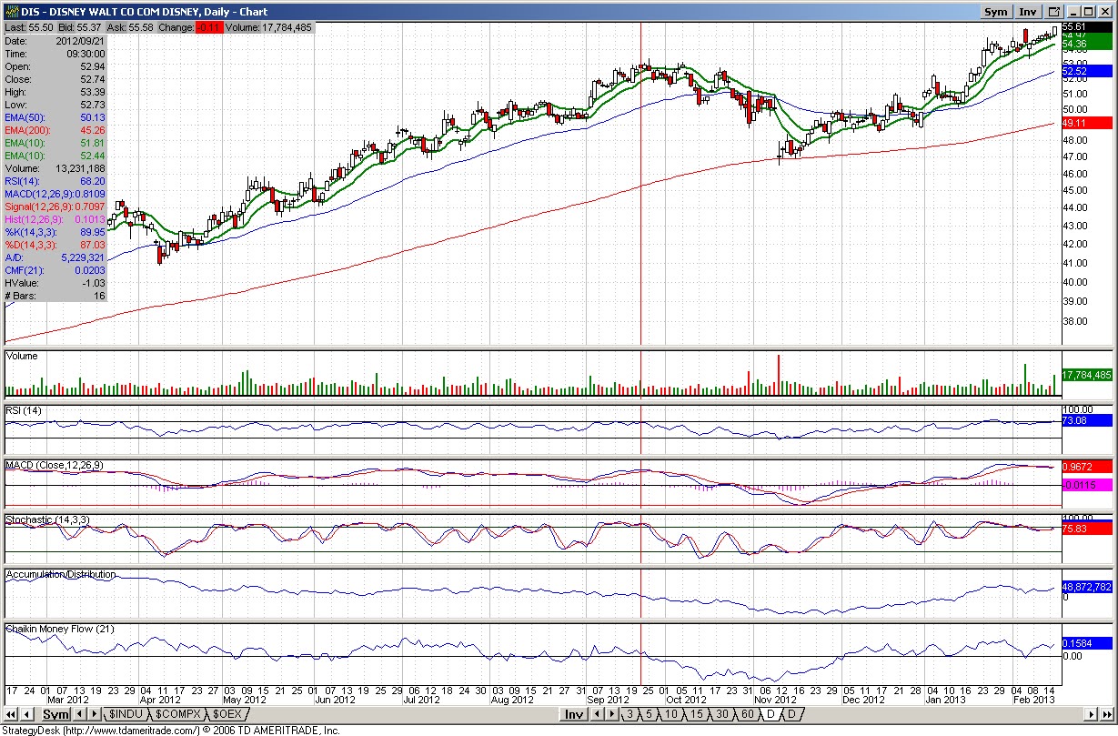Switch to the $OEX symbol tab

[227, 714]
